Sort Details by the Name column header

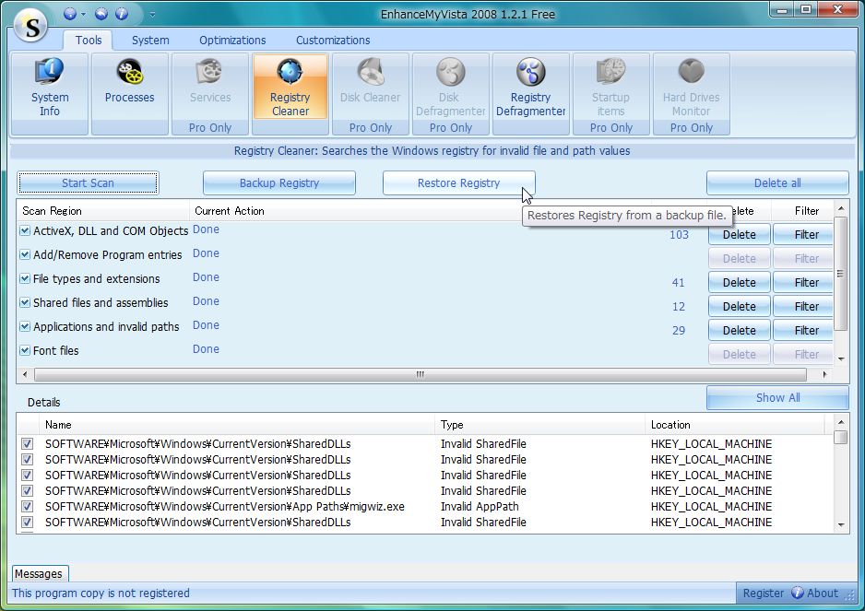point(237,425)
